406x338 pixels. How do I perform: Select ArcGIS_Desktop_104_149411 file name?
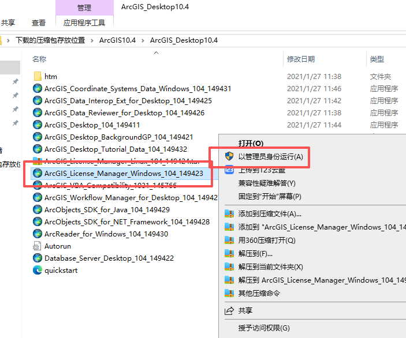click(x=92, y=125)
